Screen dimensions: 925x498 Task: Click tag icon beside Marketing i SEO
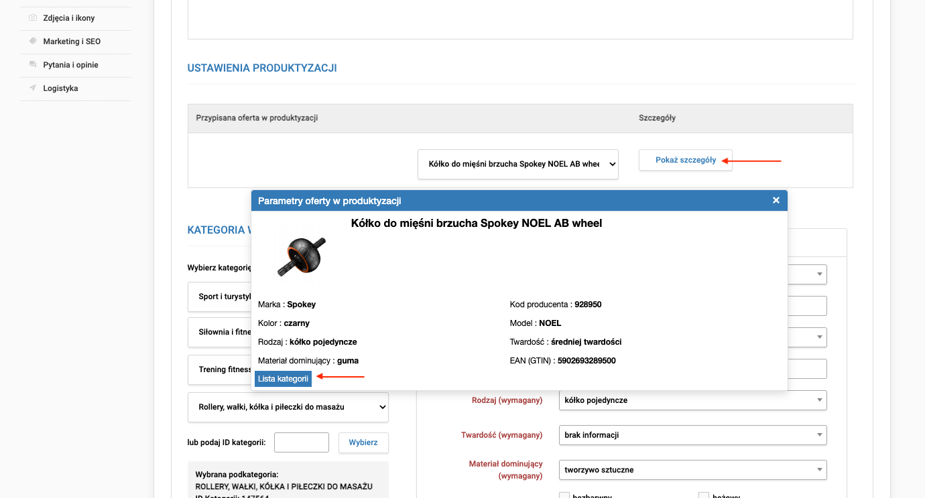click(x=33, y=41)
